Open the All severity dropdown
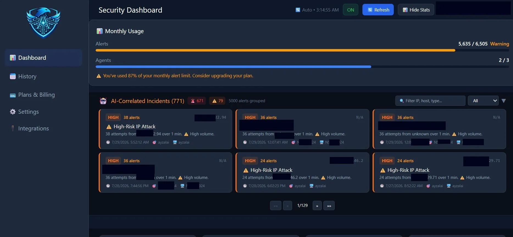This screenshot has height=237, width=513. [483, 101]
